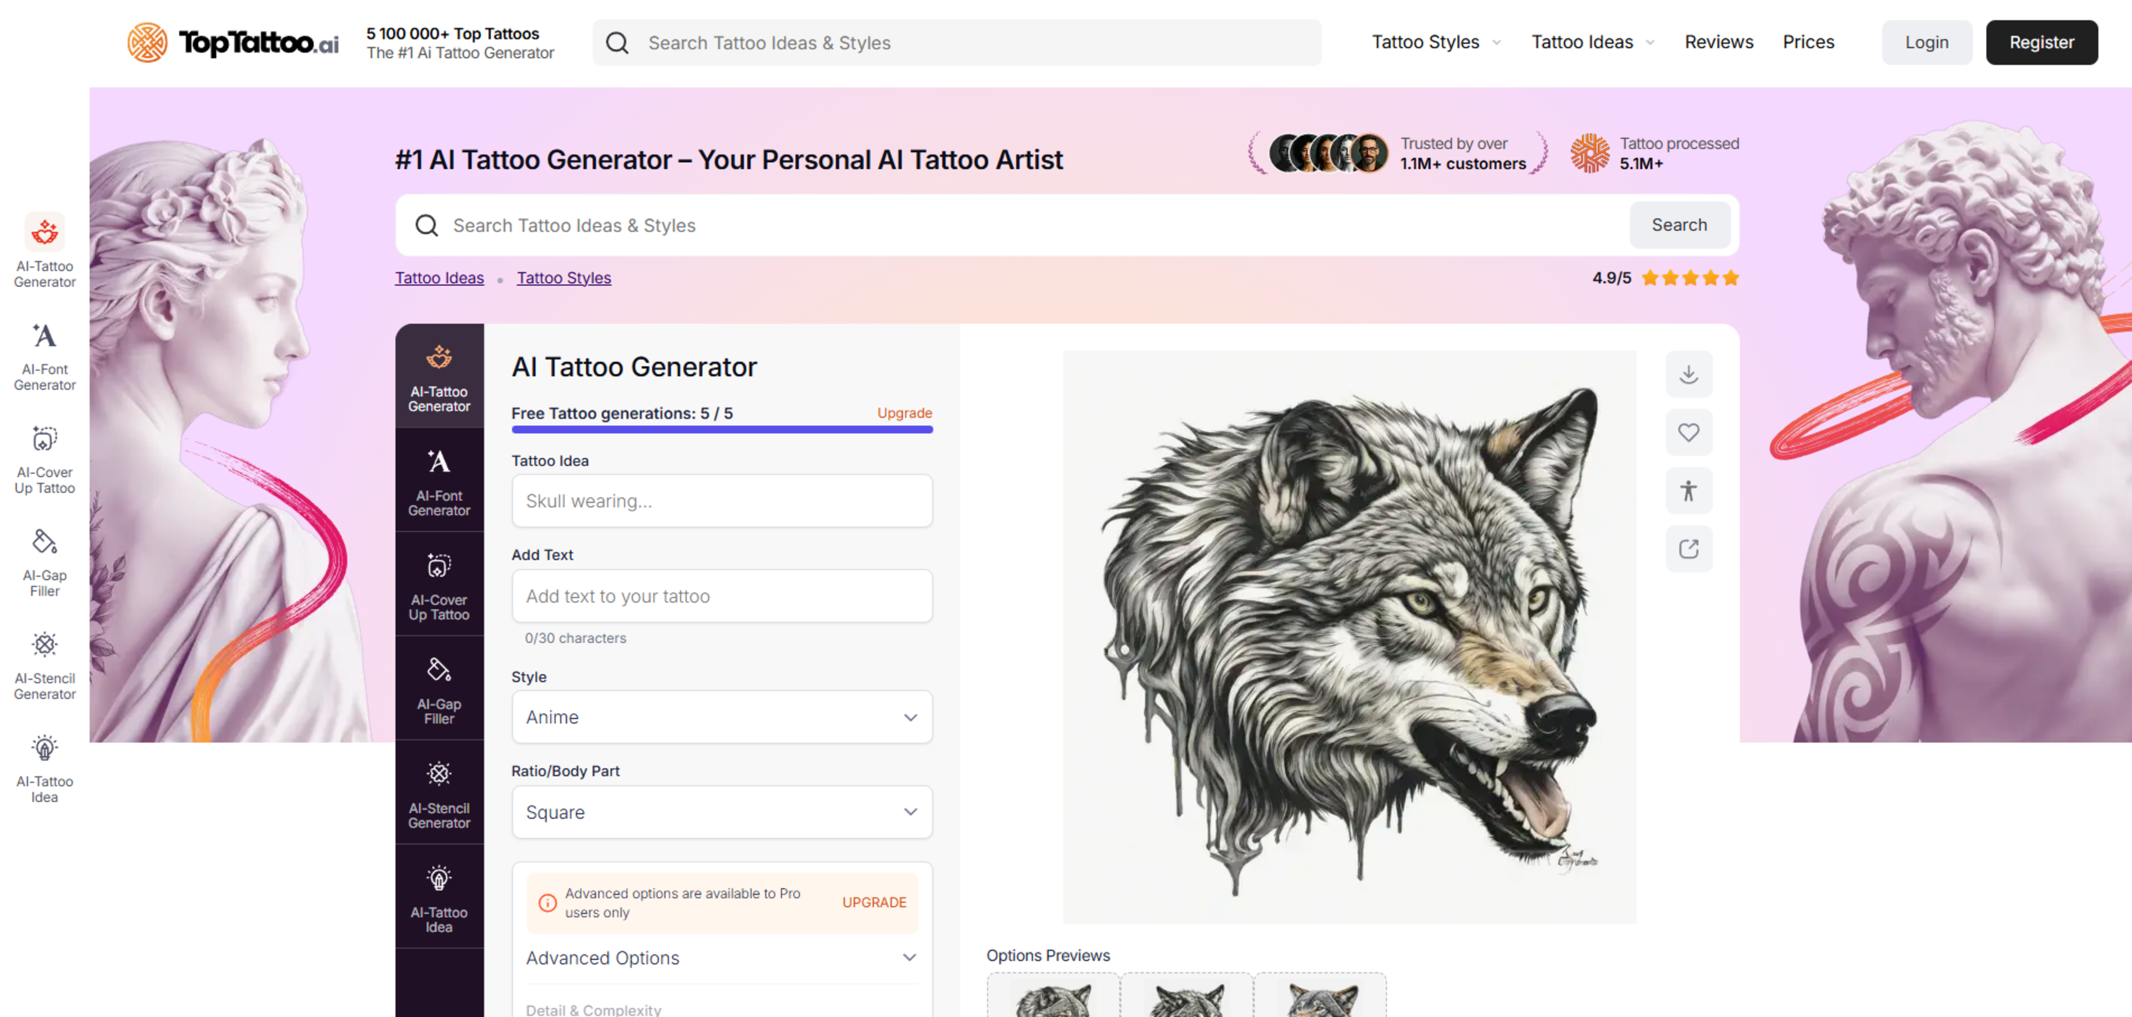The height and width of the screenshot is (1017, 2132).
Task: Click the "5 100 000+ Top Tattoos" header text
Action: tap(452, 34)
